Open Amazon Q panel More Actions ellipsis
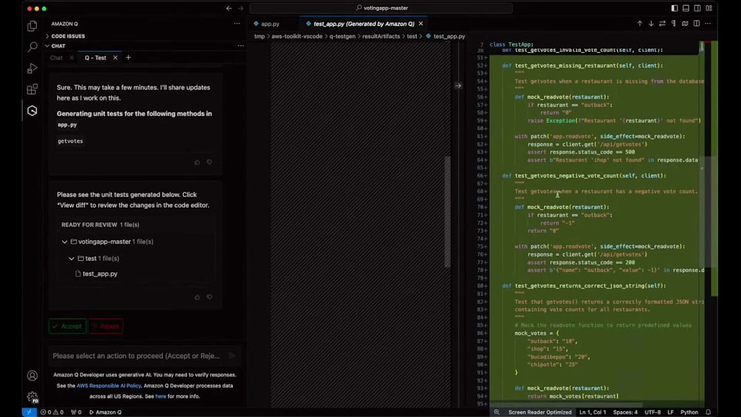Viewport: 741px width, 417px height. point(237,23)
